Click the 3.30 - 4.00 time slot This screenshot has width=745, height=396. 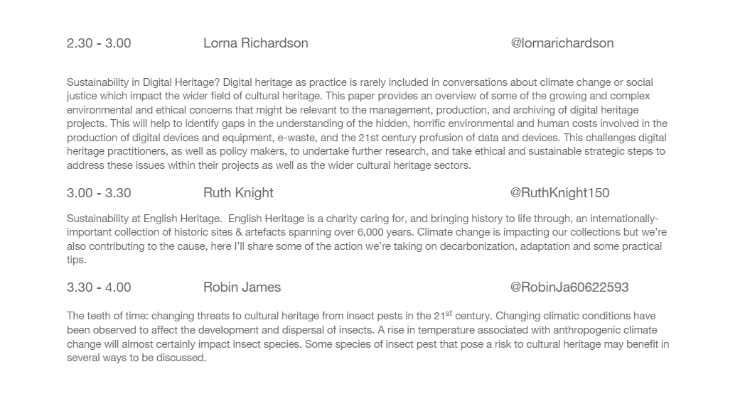click(x=99, y=287)
